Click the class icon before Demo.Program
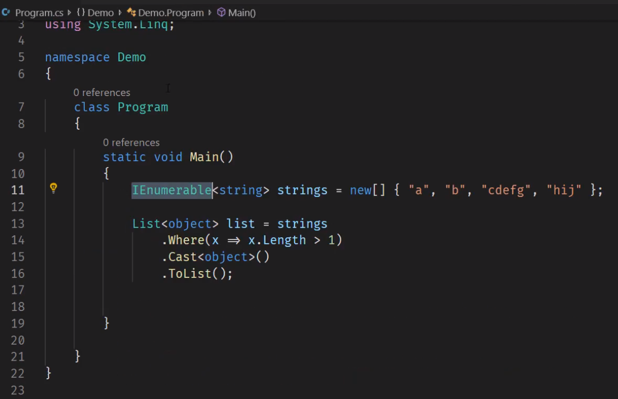The image size is (618, 399). point(131,12)
